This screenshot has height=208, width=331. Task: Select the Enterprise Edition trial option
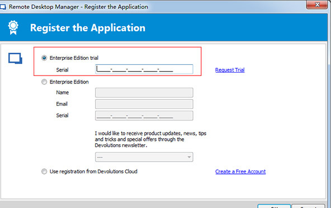(44, 58)
